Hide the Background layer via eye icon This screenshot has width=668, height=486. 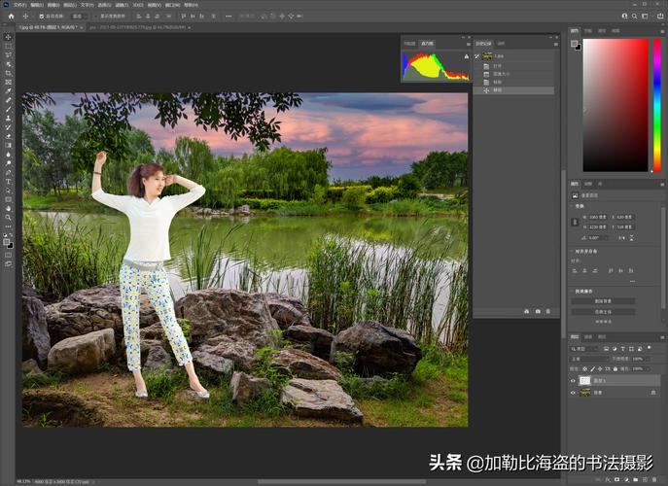[573, 393]
